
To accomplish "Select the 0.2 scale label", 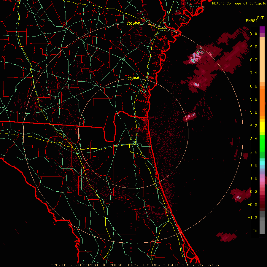I will click(254, 192).
